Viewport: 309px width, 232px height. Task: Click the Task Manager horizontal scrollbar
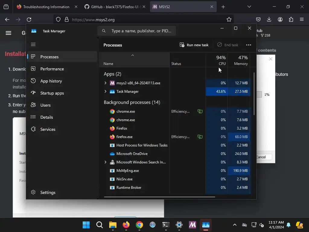point(159,197)
